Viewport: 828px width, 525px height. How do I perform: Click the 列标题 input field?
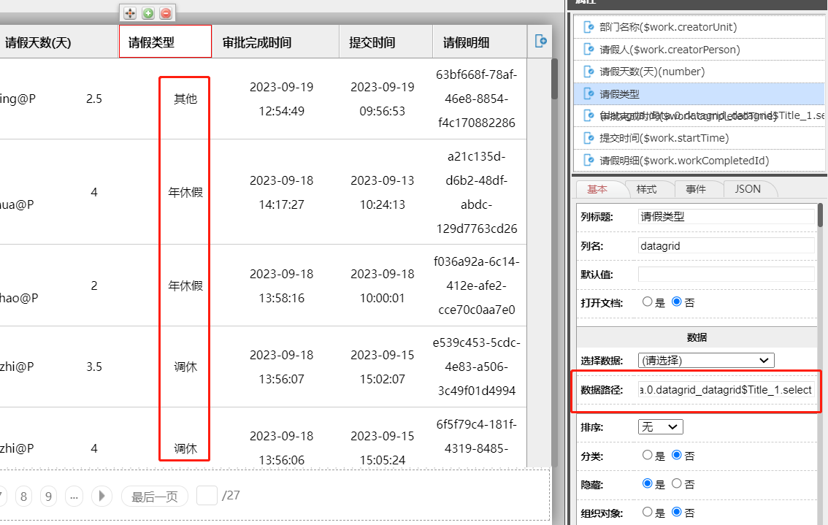[x=726, y=217]
